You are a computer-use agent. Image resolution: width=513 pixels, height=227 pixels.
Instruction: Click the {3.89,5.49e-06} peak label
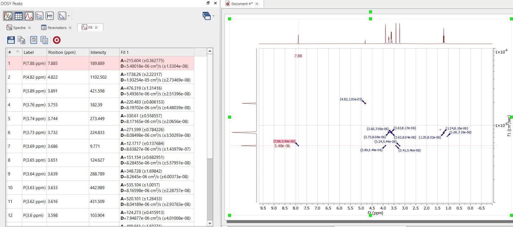pos(371,150)
